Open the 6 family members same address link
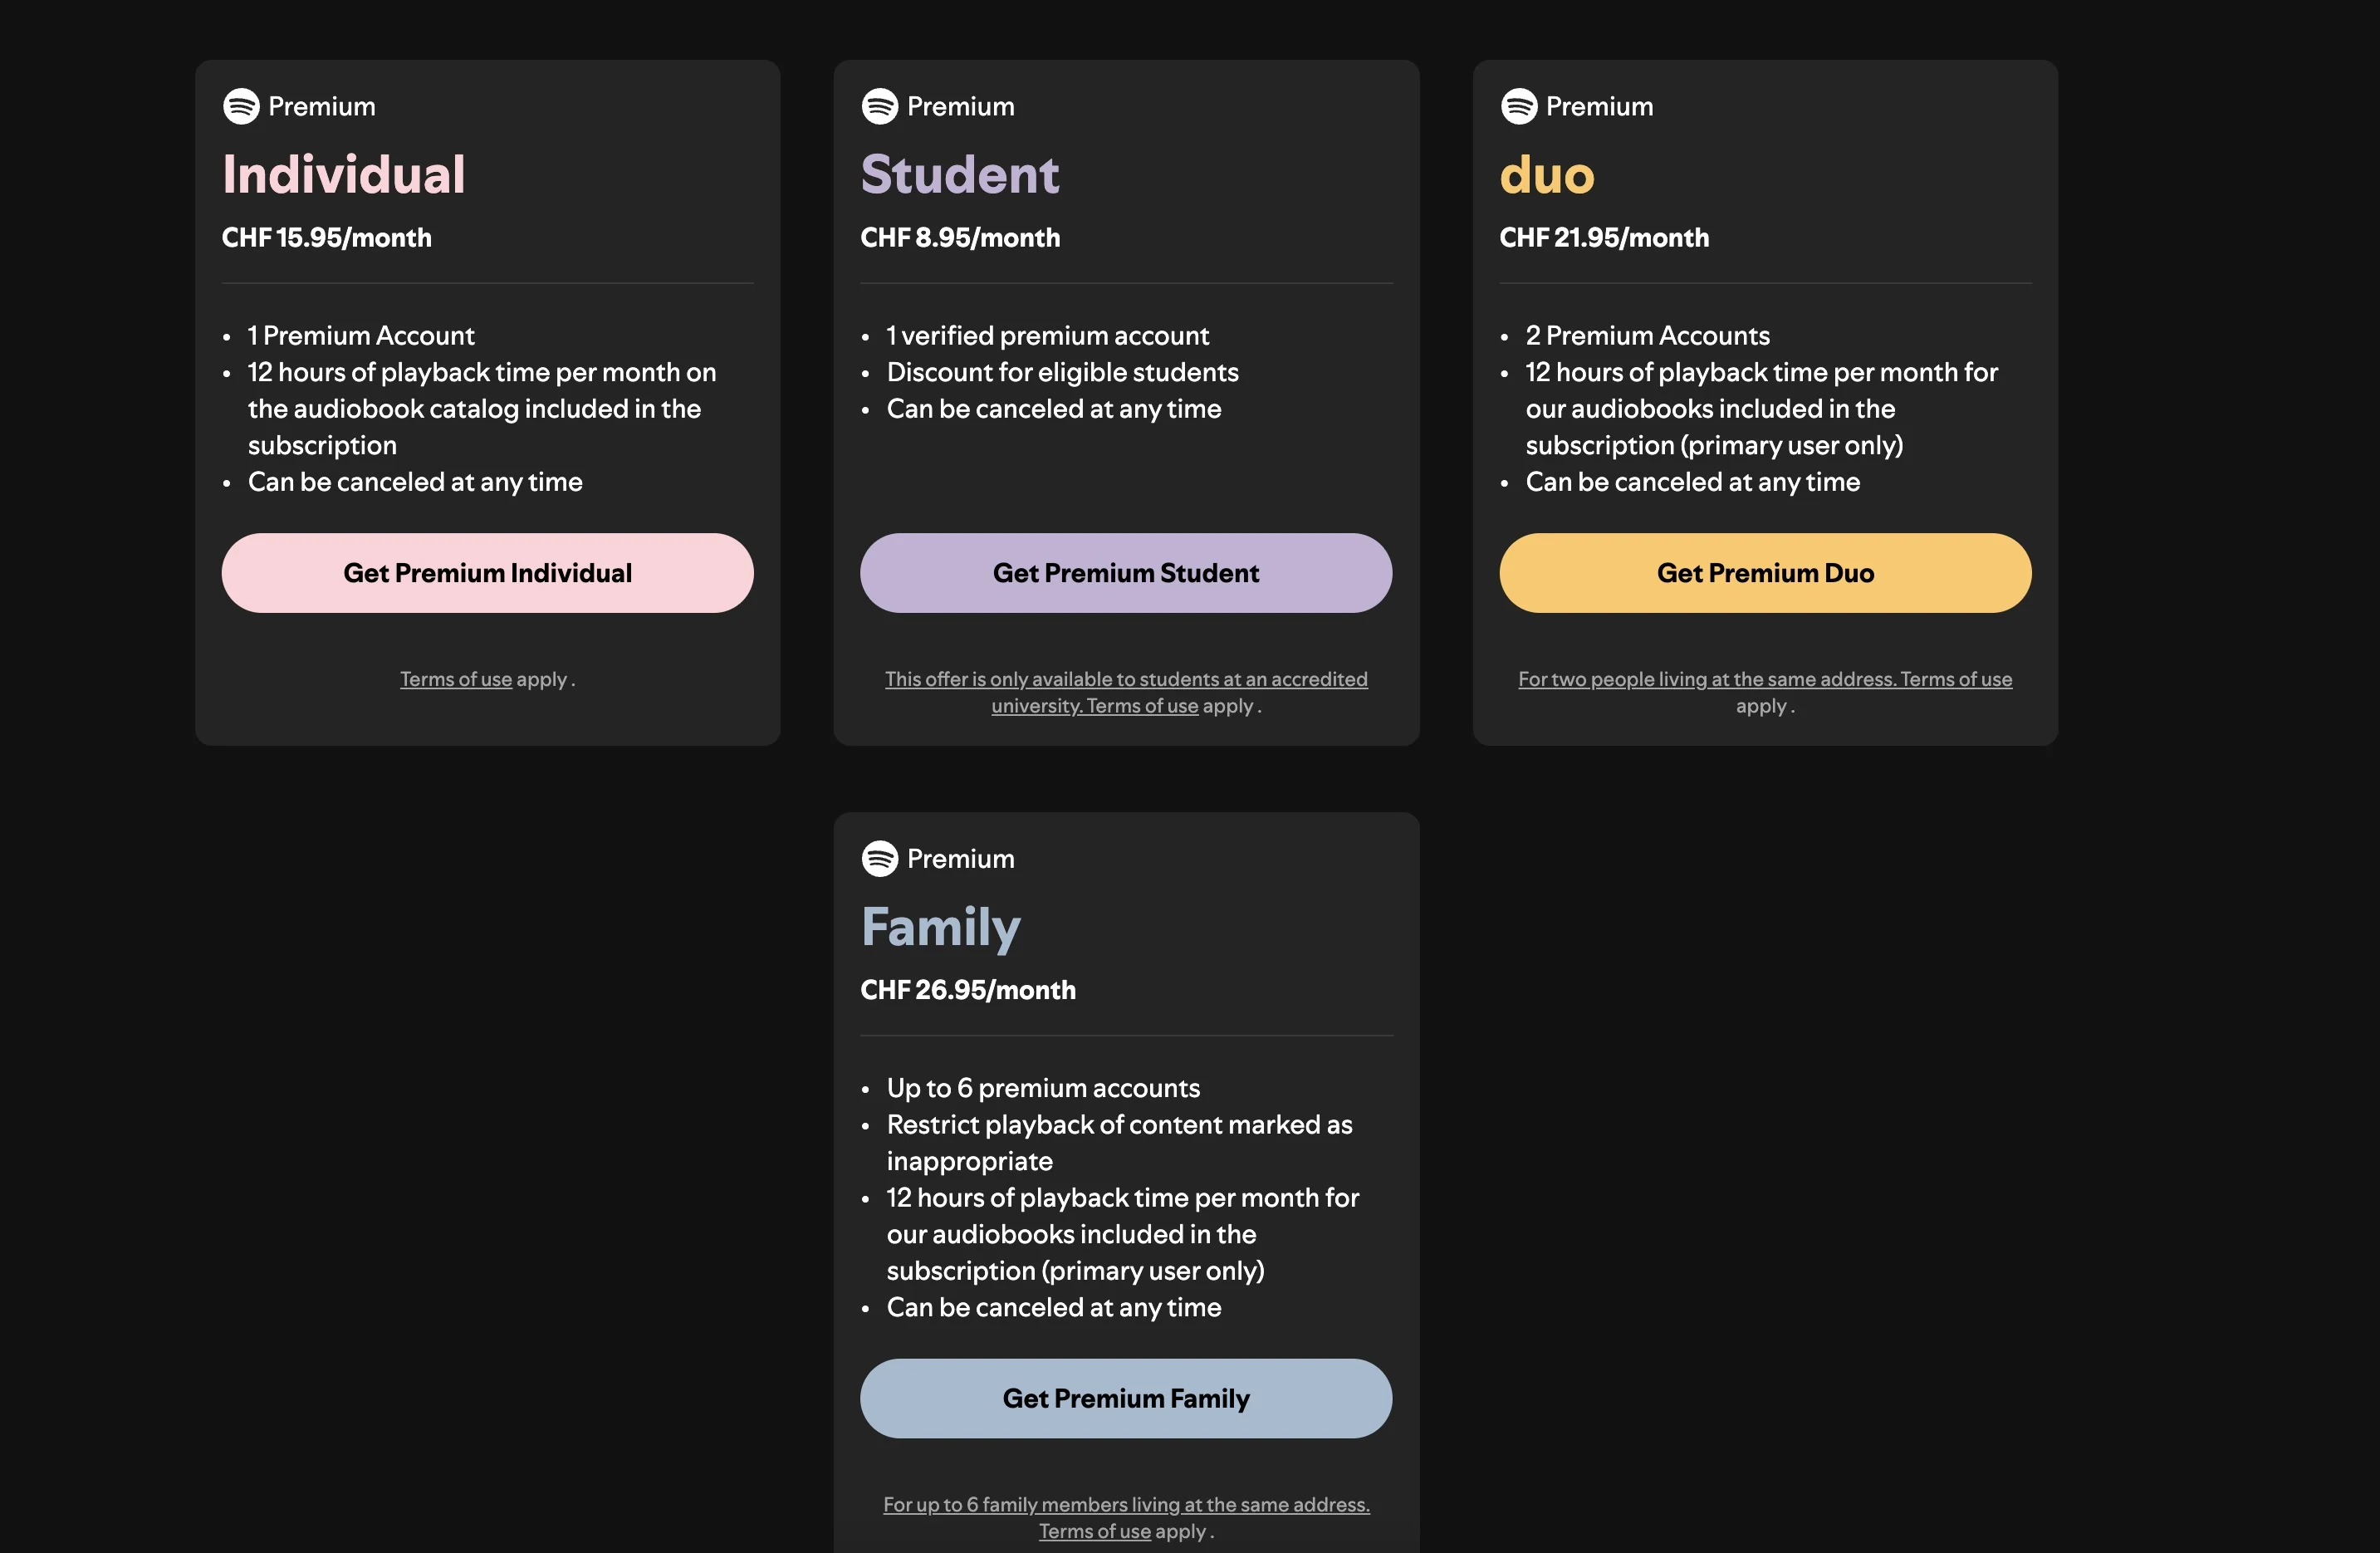The width and height of the screenshot is (2380, 1553). [x=1125, y=1504]
